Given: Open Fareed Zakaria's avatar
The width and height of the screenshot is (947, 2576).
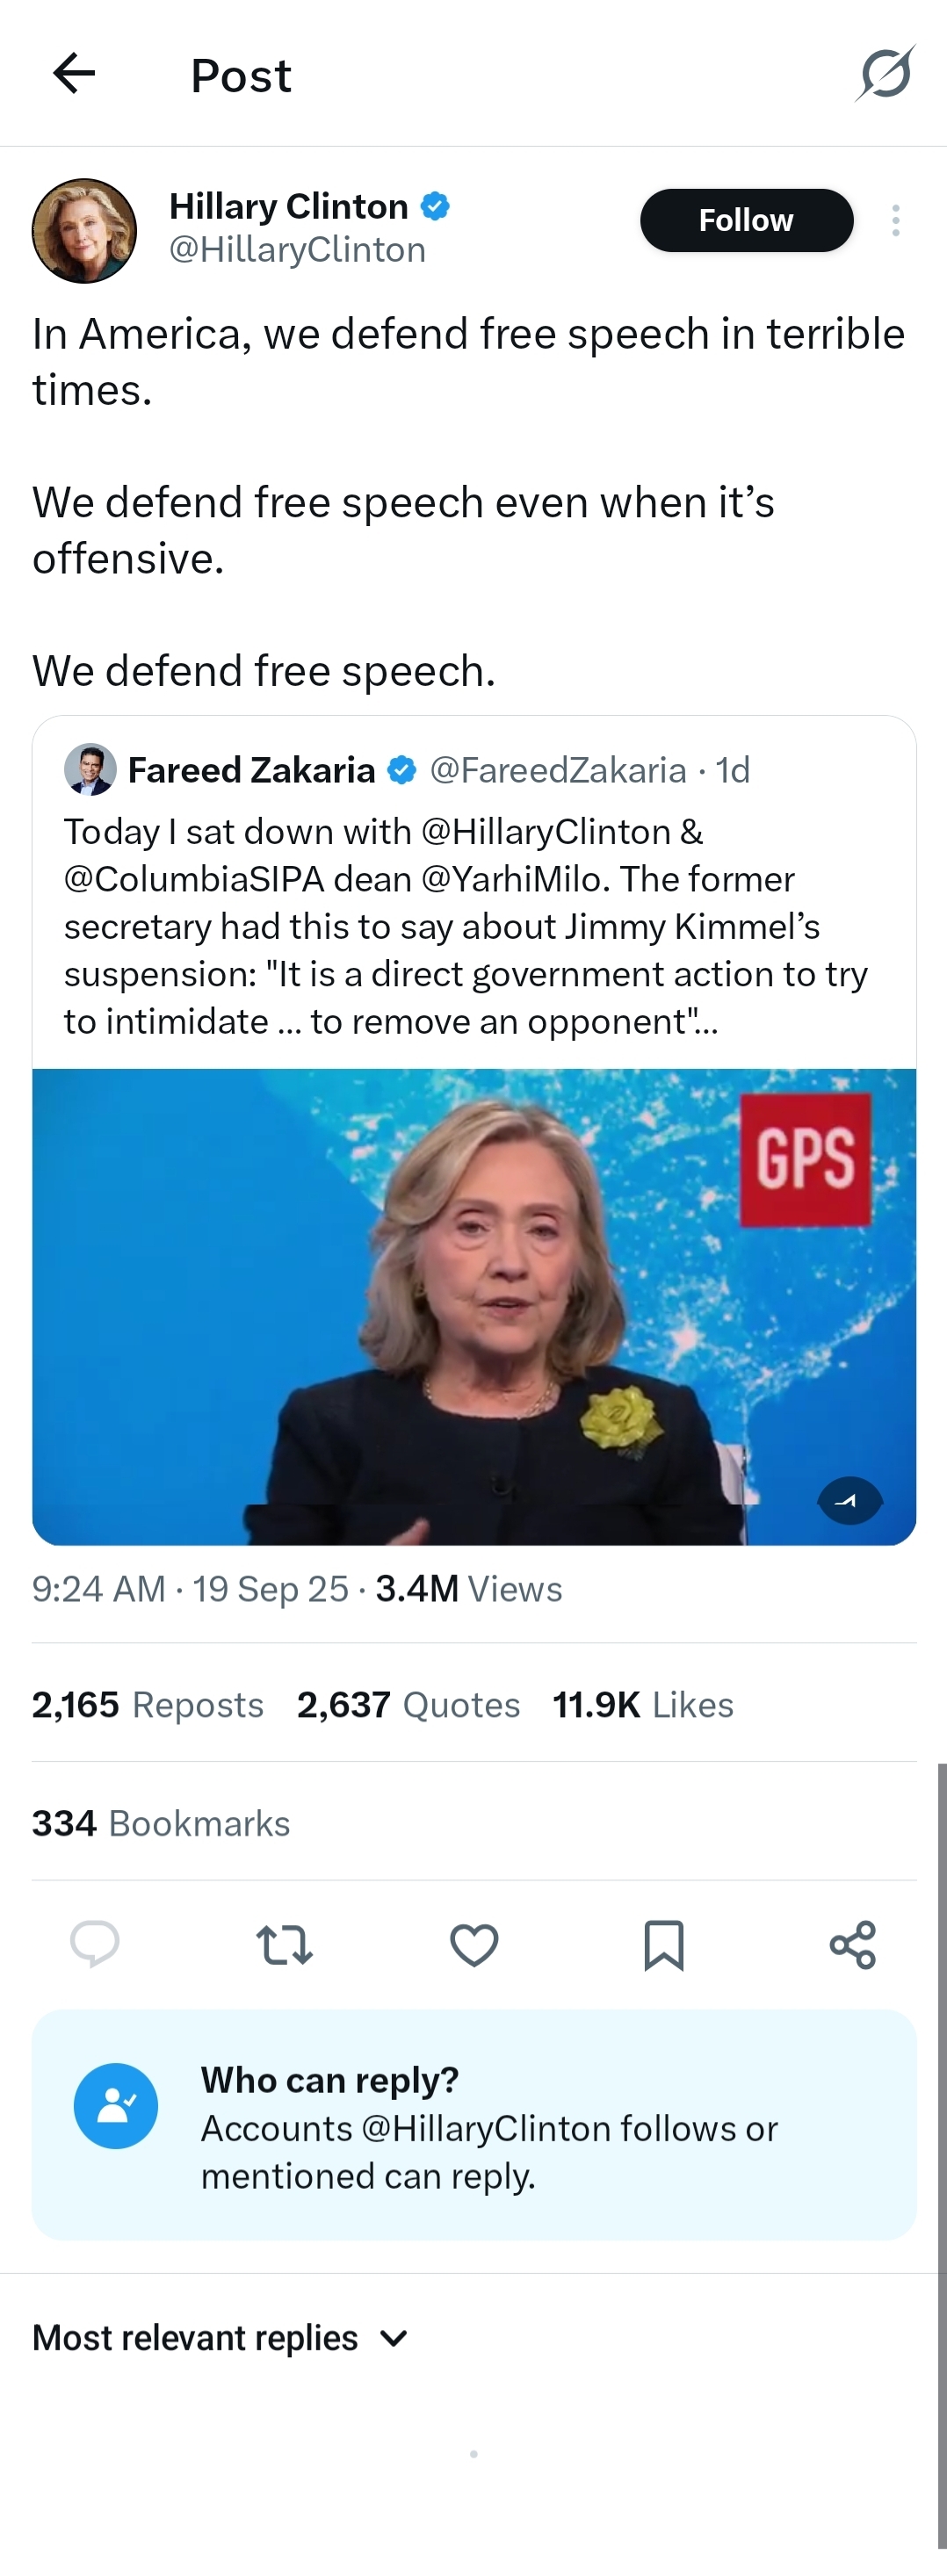Looking at the screenshot, I should [x=90, y=769].
